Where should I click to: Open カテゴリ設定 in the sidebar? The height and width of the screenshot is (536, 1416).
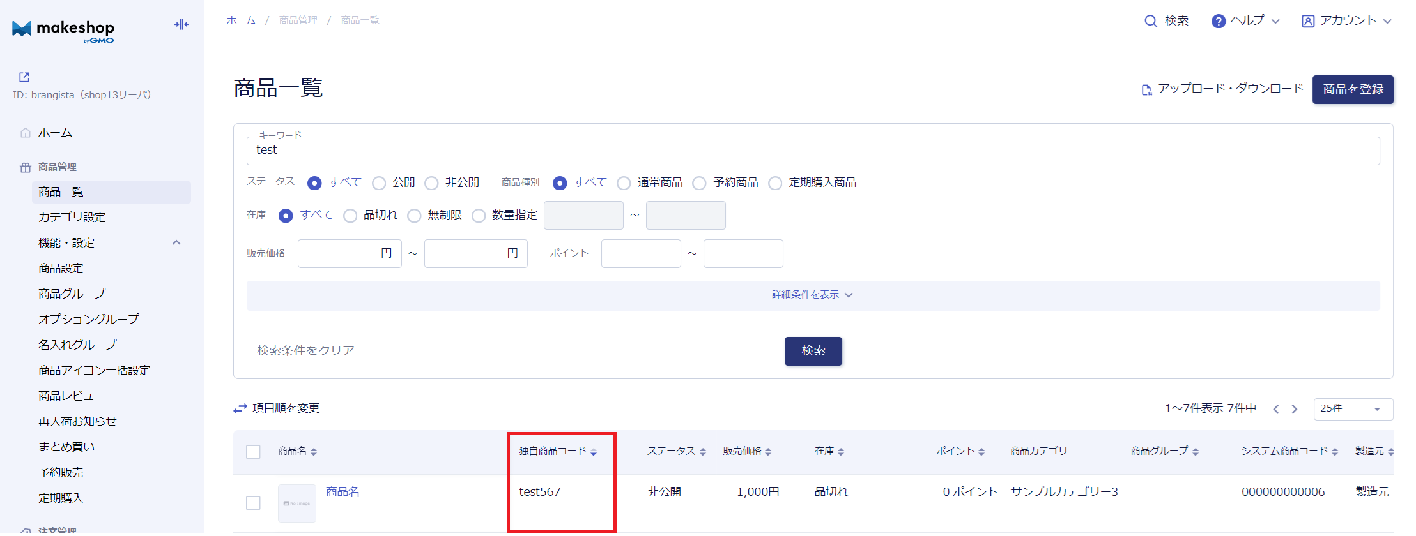pyautogui.click(x=72, y=217)
